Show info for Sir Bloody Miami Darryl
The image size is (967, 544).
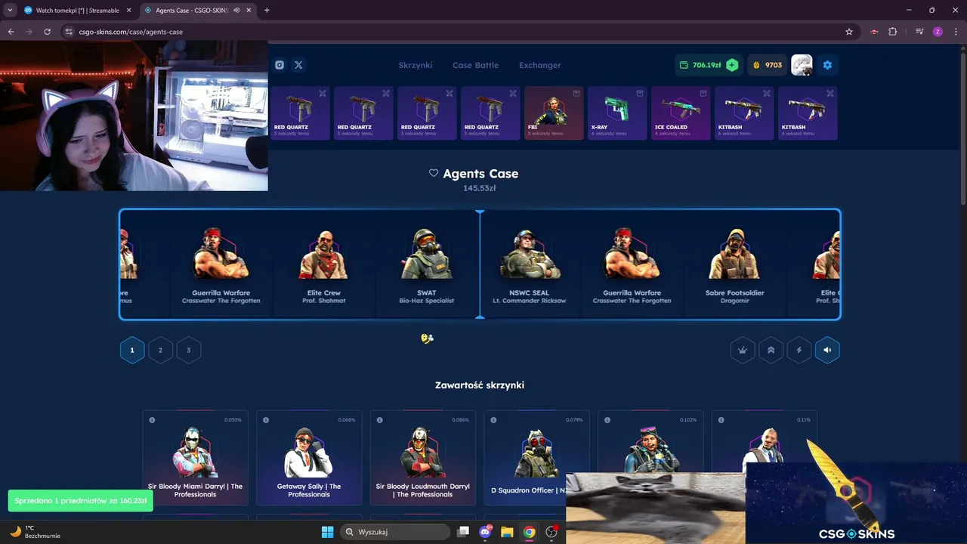coord(152,420)
